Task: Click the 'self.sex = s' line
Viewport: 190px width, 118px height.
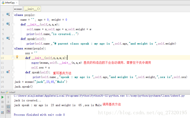Action: [40, 68]
